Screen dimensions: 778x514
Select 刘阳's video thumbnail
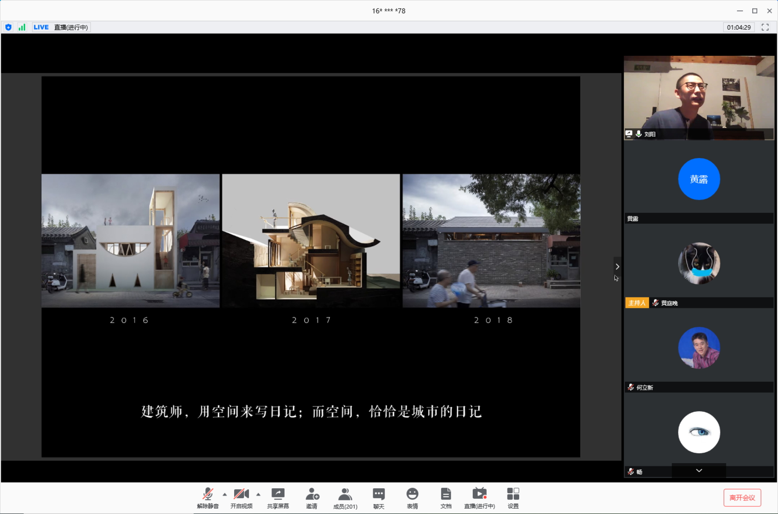tap(699, 97)
